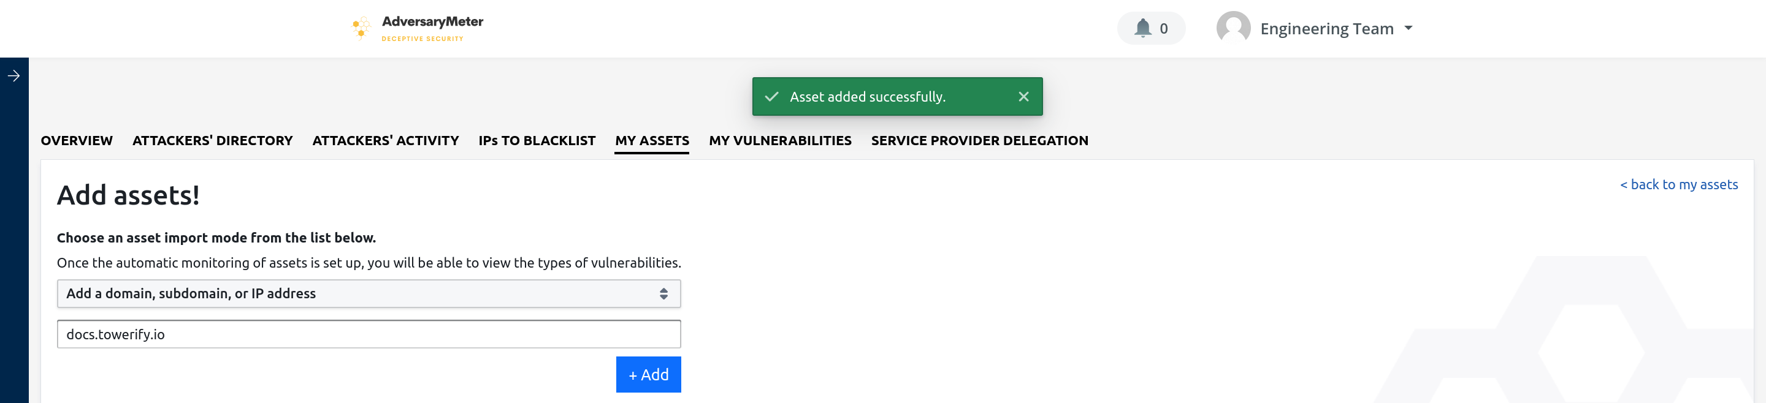Switch to the Overview tab
Viewport: 1766px width, 403px height.
pos(76,140)
